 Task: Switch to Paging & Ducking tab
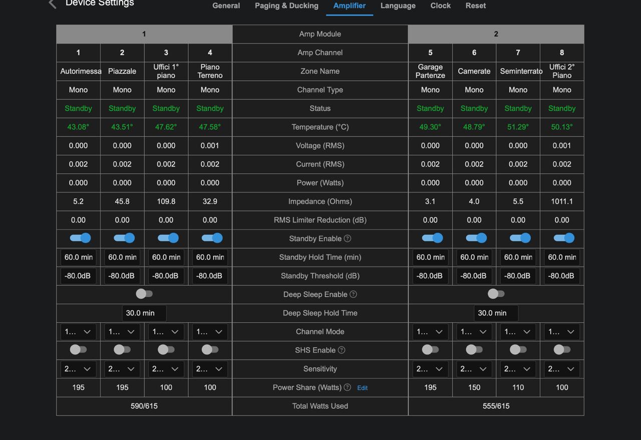286,6
